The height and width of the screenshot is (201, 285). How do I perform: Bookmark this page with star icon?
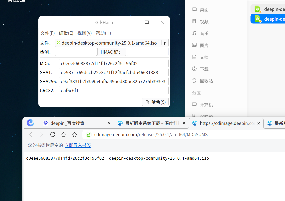(74, 135)
